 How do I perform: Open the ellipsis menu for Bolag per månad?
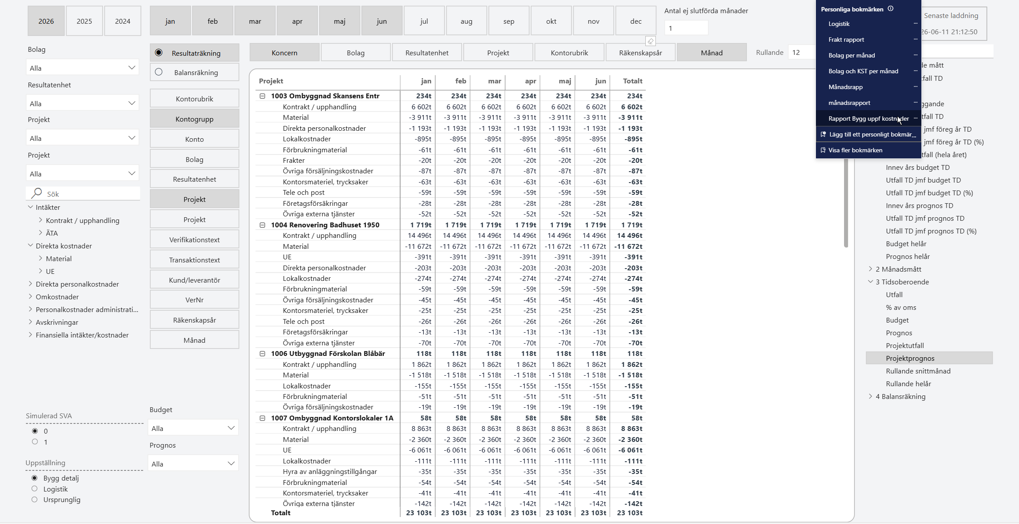point(916,55)
